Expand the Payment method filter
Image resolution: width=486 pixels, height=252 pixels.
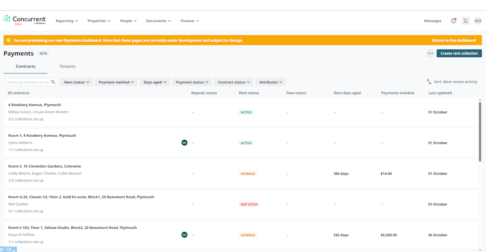pos(116,82)
